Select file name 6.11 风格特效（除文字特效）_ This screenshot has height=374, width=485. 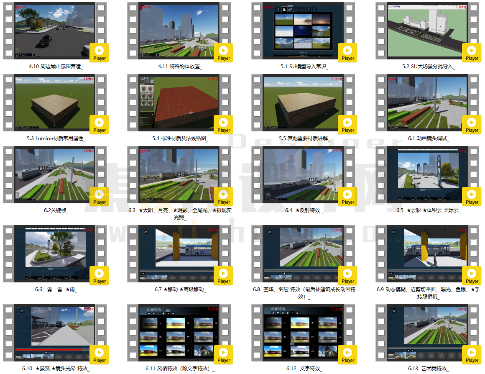[x=180, y=369]
